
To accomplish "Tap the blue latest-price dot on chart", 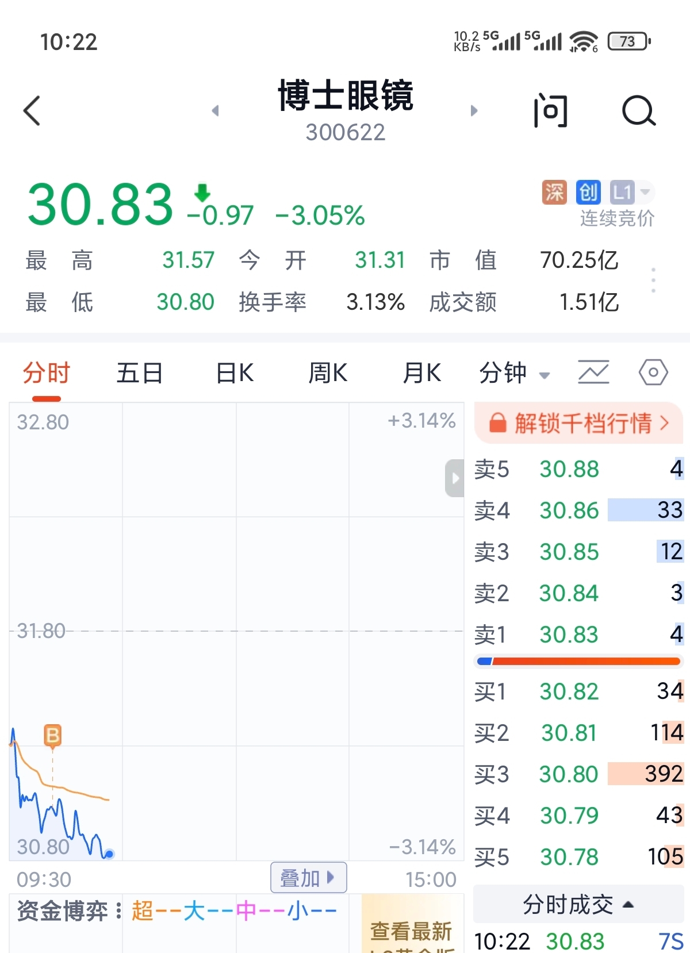I will click(109, 854).
